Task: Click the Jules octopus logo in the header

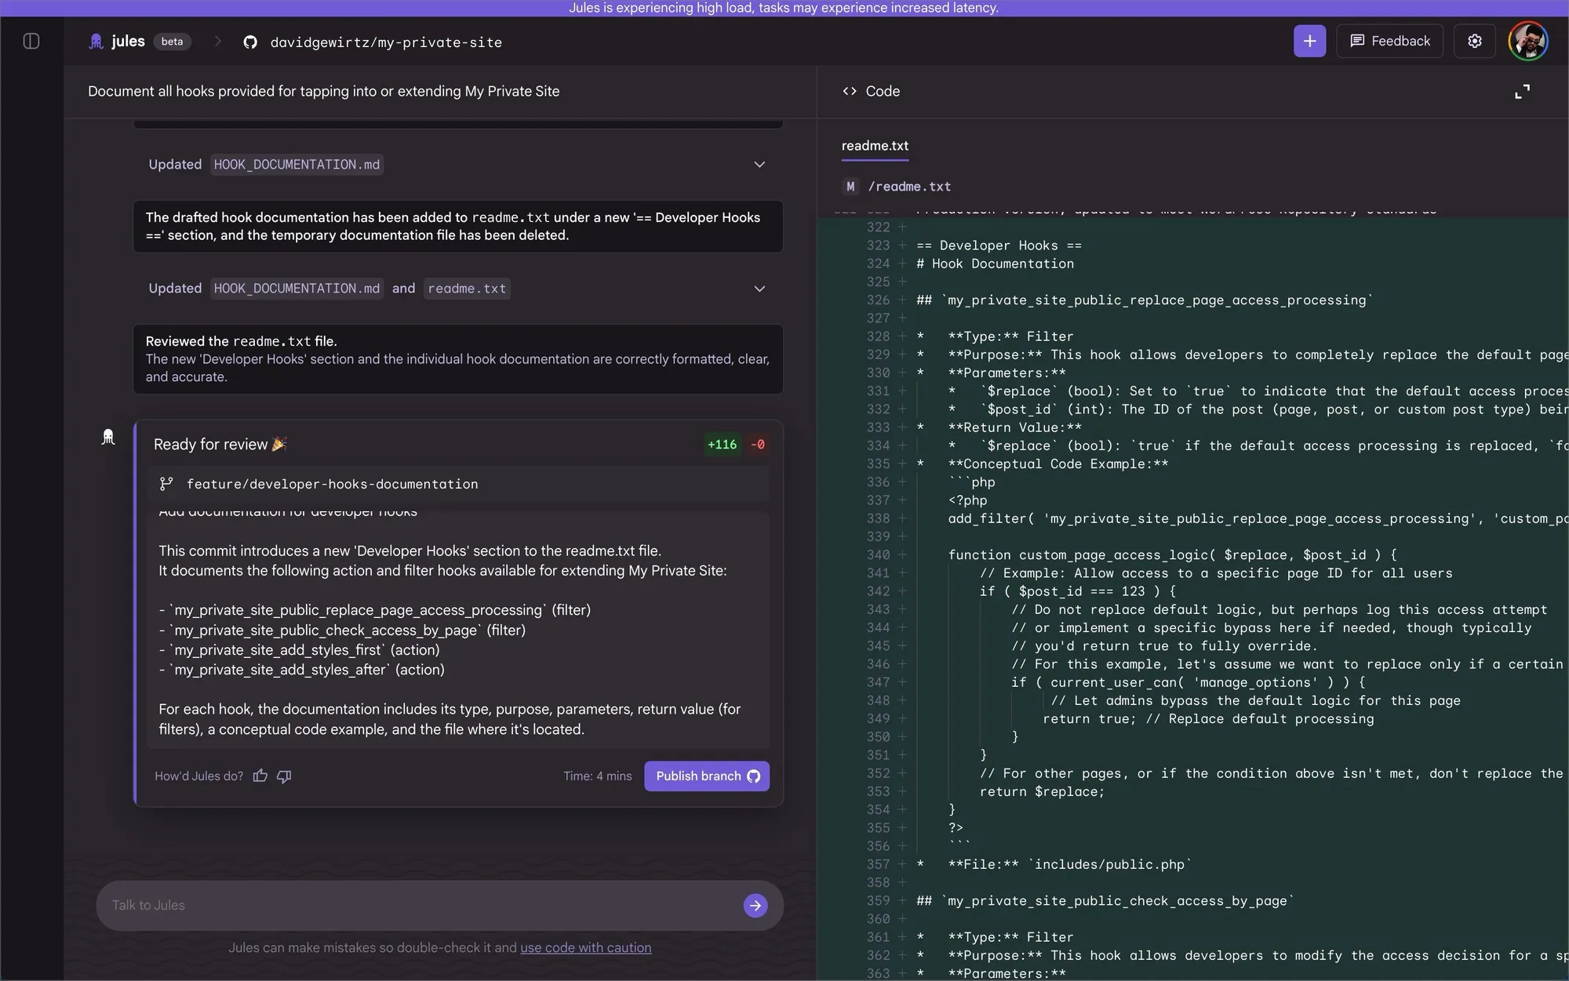Action: (x=96, y=41)
